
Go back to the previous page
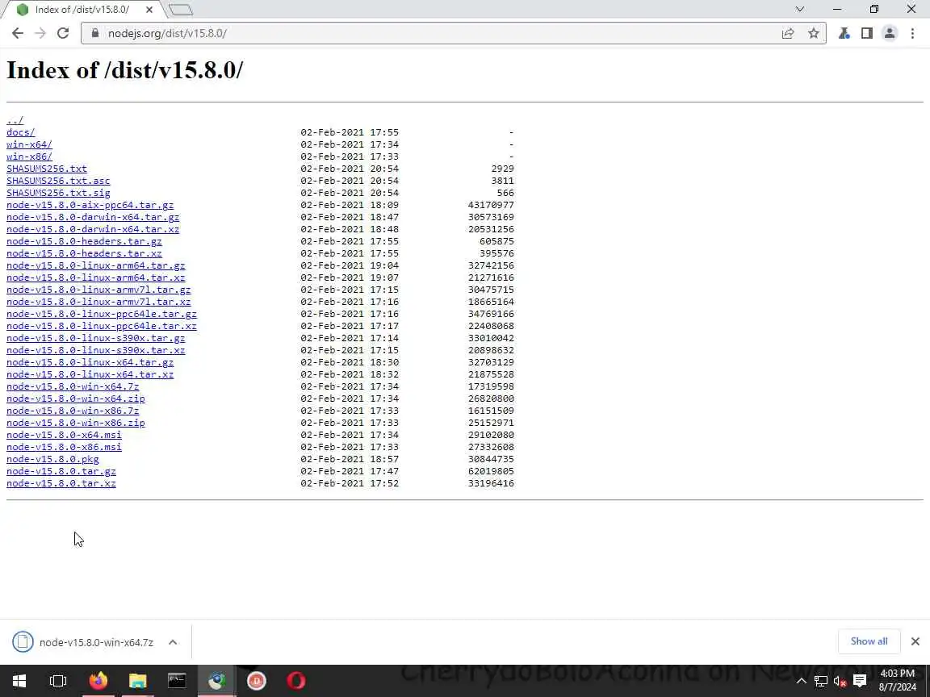tap(17, 33)
